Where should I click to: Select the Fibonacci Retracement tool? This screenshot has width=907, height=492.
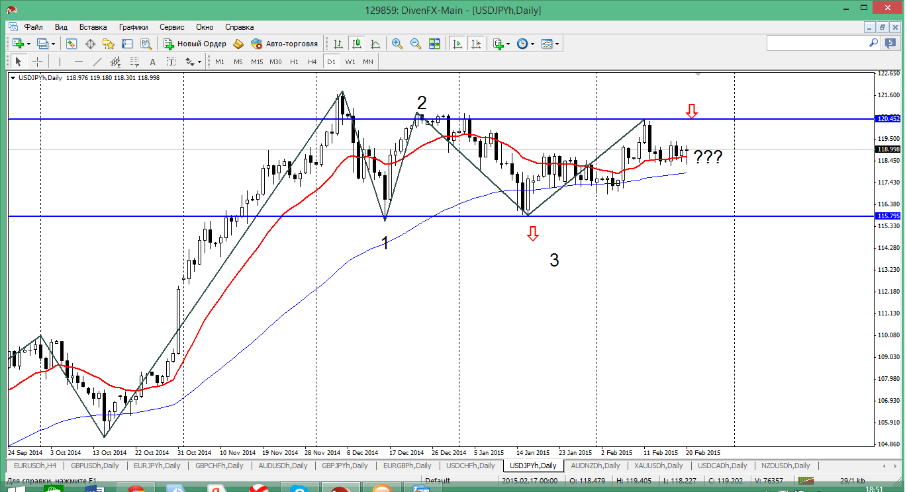coord(134,61)
